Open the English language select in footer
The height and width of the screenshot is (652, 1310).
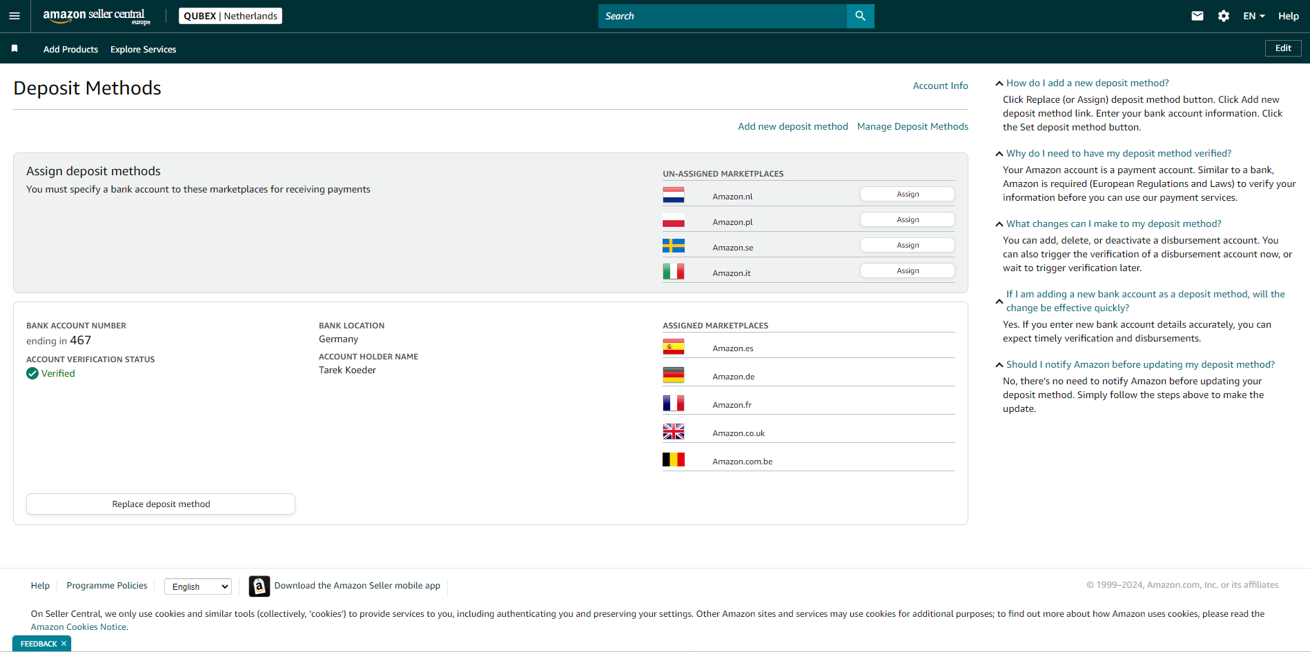(198, 586)
